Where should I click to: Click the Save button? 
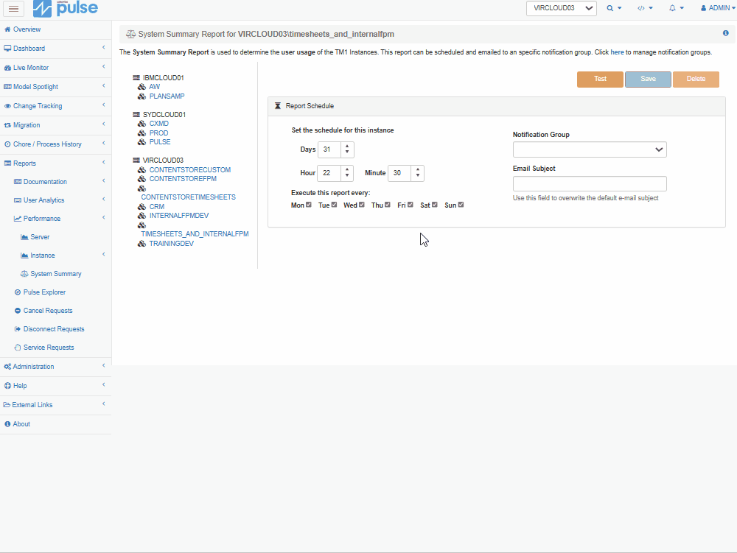pyautogui.click(x=648, y=80)
